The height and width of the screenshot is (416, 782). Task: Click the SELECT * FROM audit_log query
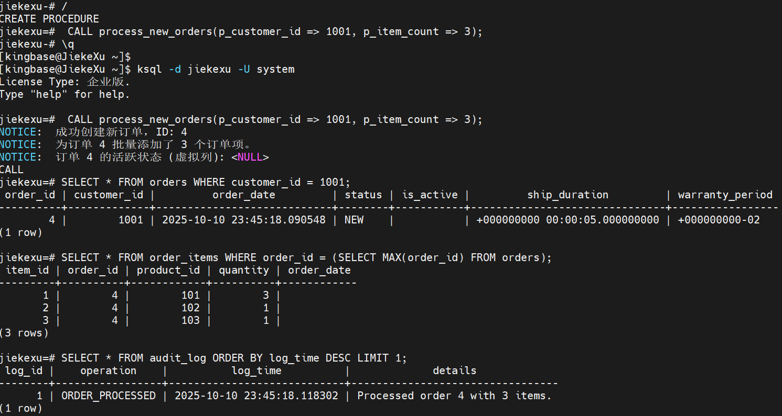[x=234, y=358]
